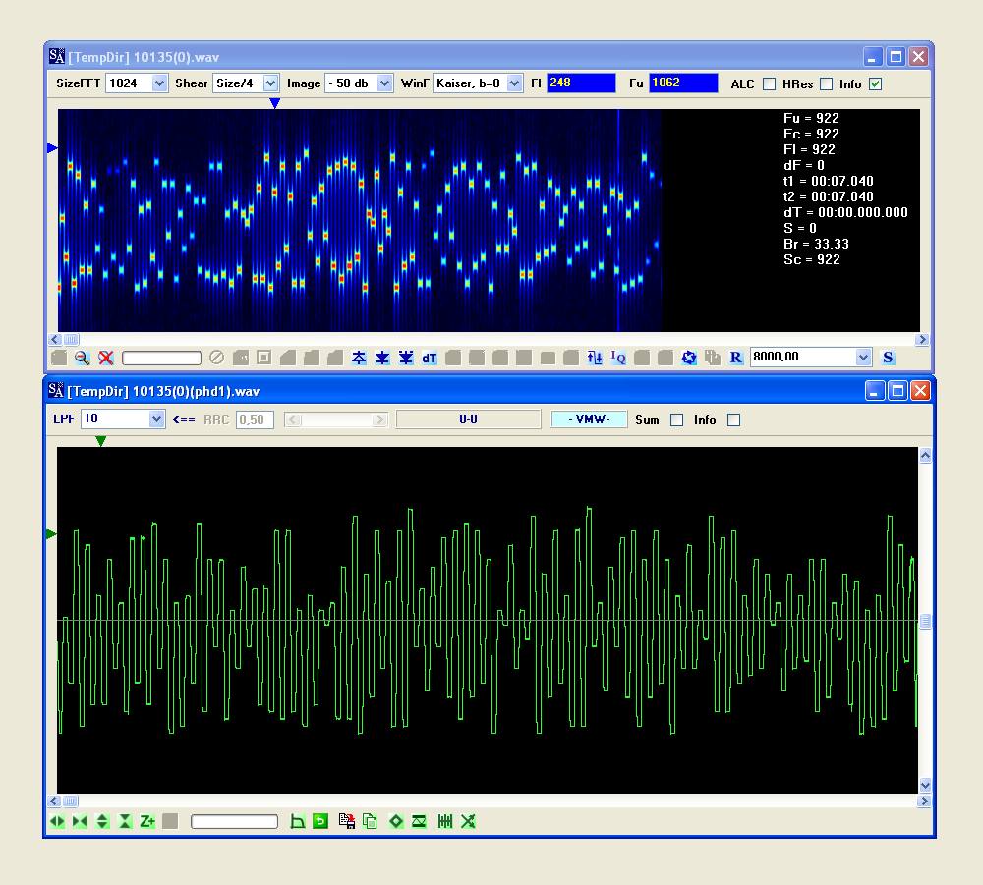This screenshot has width=983, height=885.
Task: Click the horizontal expand arrows icon
Action: coord(57,821)
